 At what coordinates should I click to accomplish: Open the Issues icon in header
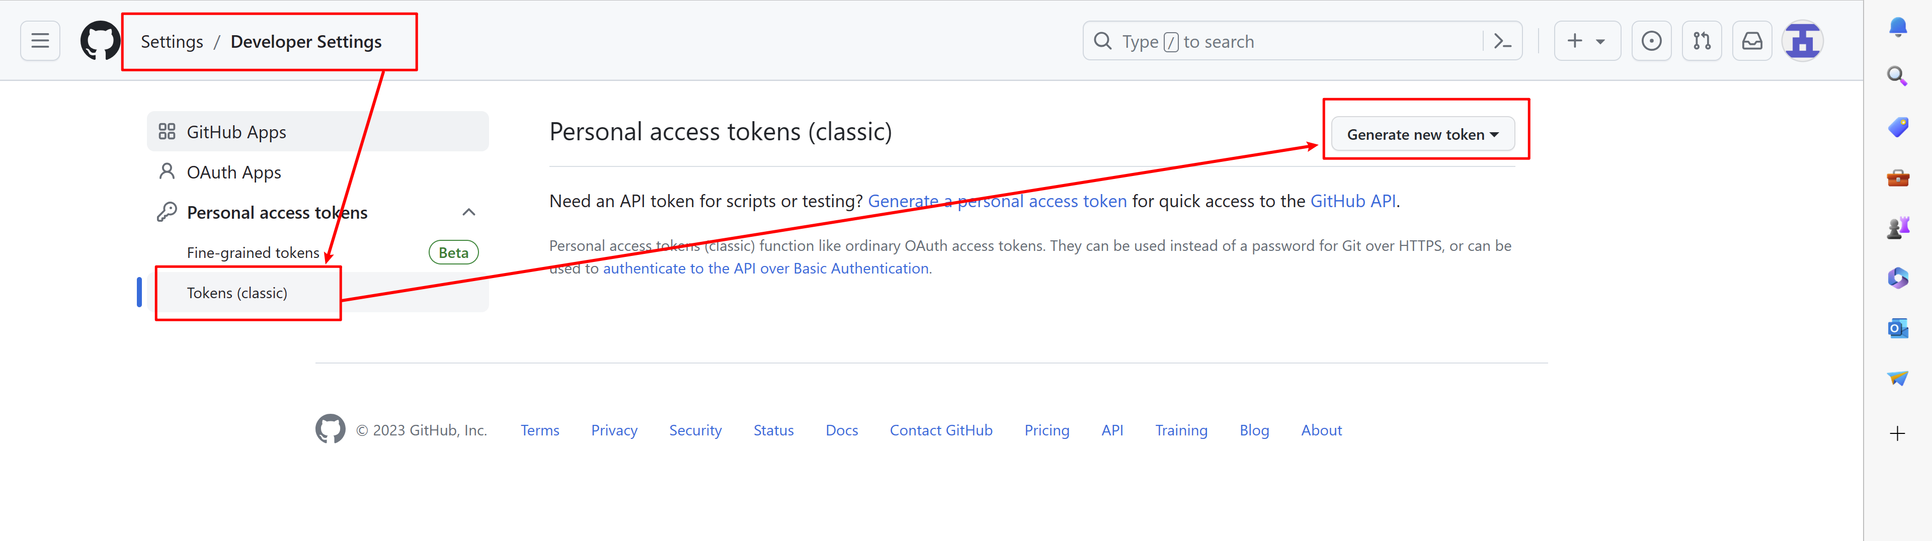(x=1651, y=41)
